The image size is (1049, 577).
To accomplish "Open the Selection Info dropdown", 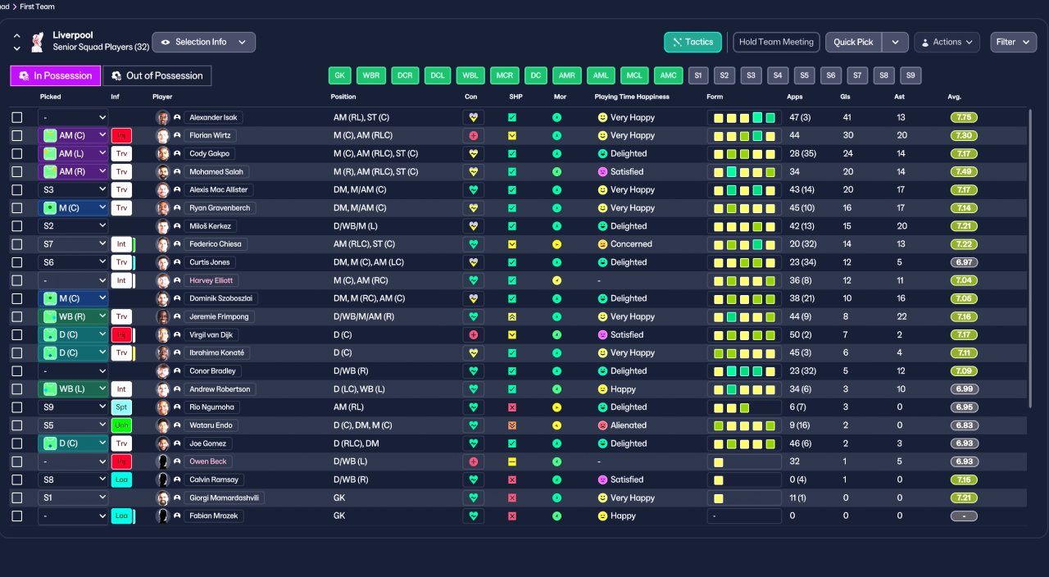I will tap(203, 42).
